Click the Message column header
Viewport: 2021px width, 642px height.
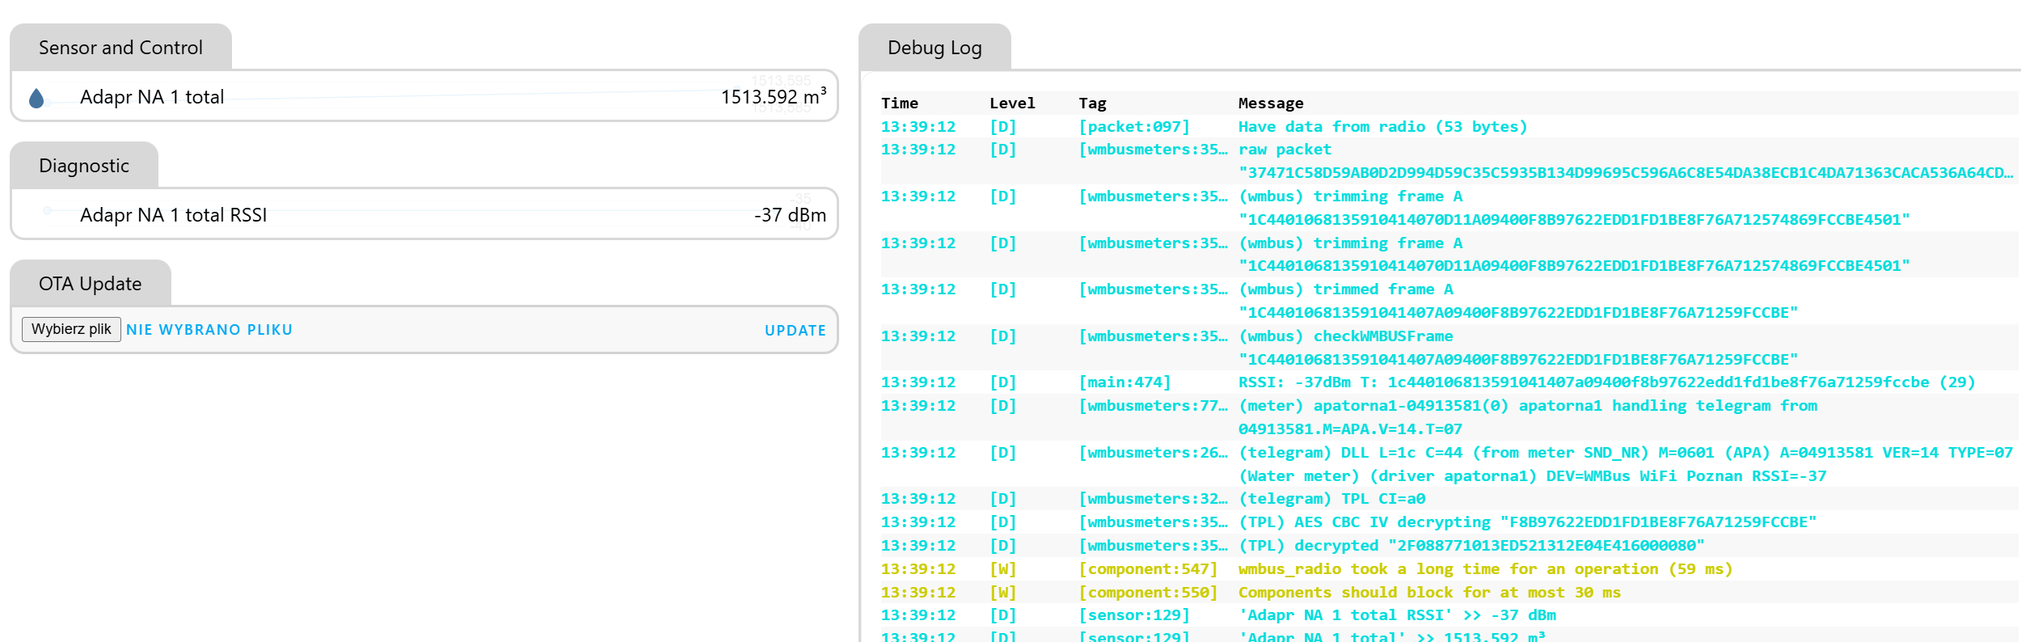1271,103
